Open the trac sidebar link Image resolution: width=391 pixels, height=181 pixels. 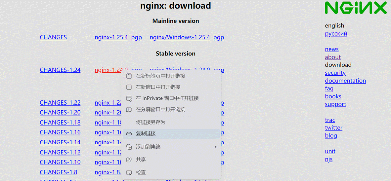pos(330,120)
